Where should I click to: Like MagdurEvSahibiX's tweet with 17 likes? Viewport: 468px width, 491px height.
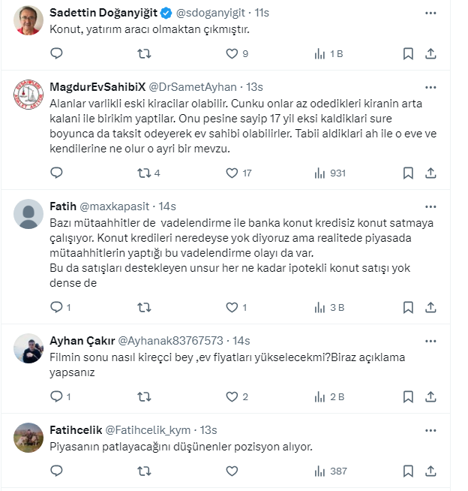232,173
